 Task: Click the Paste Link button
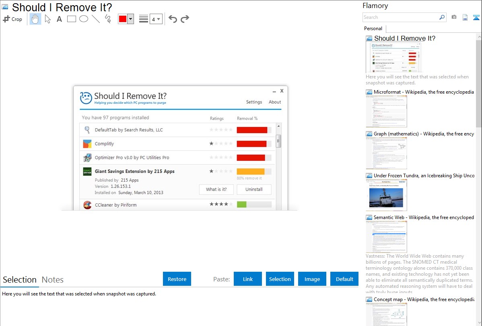pyautogui.click(x=248, y=279)
